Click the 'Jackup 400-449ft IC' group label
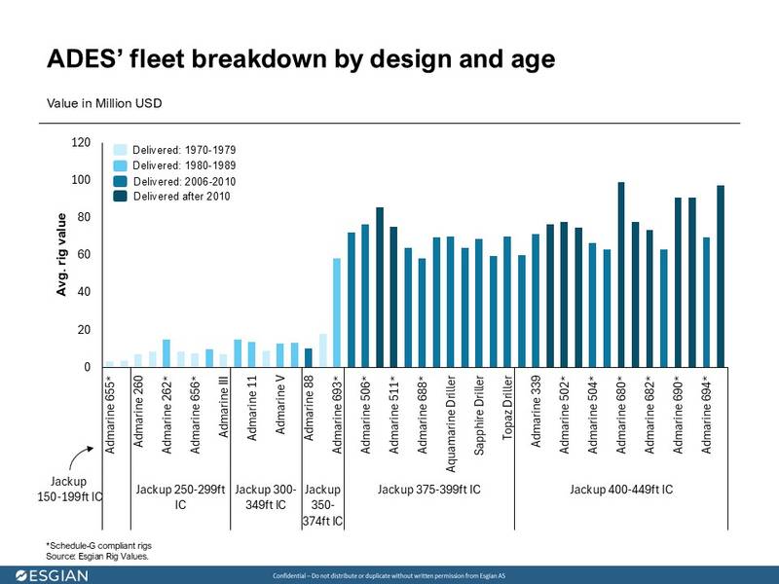The image size is (779, 584). coord(621,489)
